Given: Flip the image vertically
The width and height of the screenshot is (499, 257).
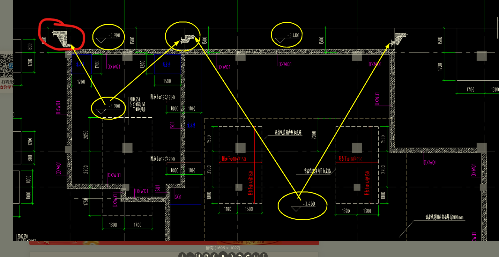Looking at the screenshot, I should click(x=264, y=255).
